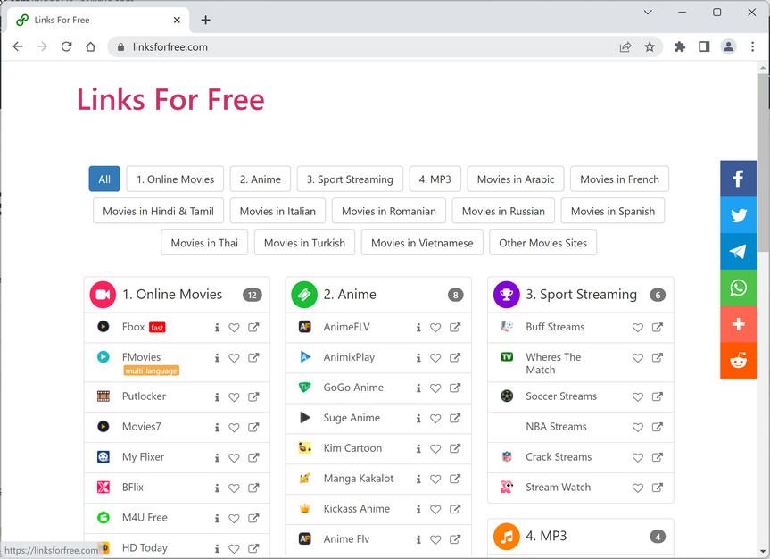Viewport: 770px width, 559px height.
Task: Favorite Kickass Anime with heart icon
Action: 435,509
